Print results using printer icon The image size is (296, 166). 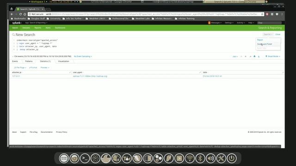click(x=254, y=56)
